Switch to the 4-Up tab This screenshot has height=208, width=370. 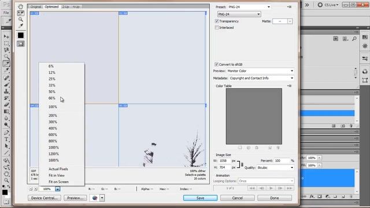(76, 6)
